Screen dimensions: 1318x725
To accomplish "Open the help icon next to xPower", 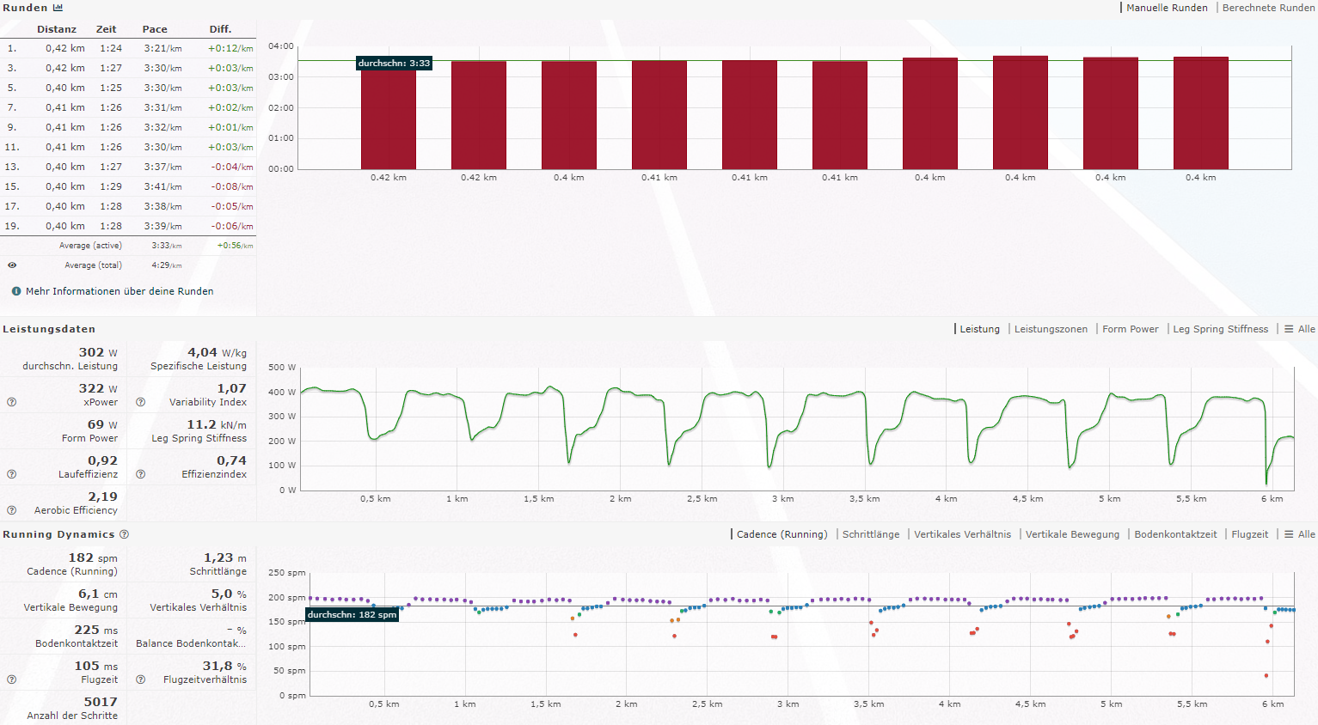I will coord(12,402).
